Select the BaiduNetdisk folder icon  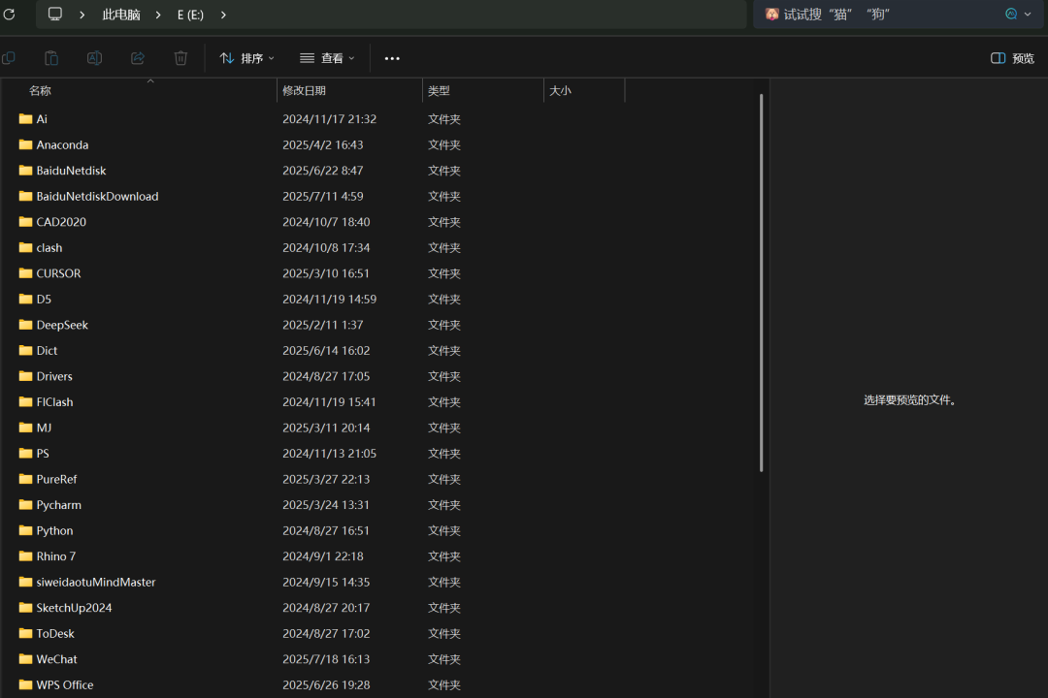(25, 171)
